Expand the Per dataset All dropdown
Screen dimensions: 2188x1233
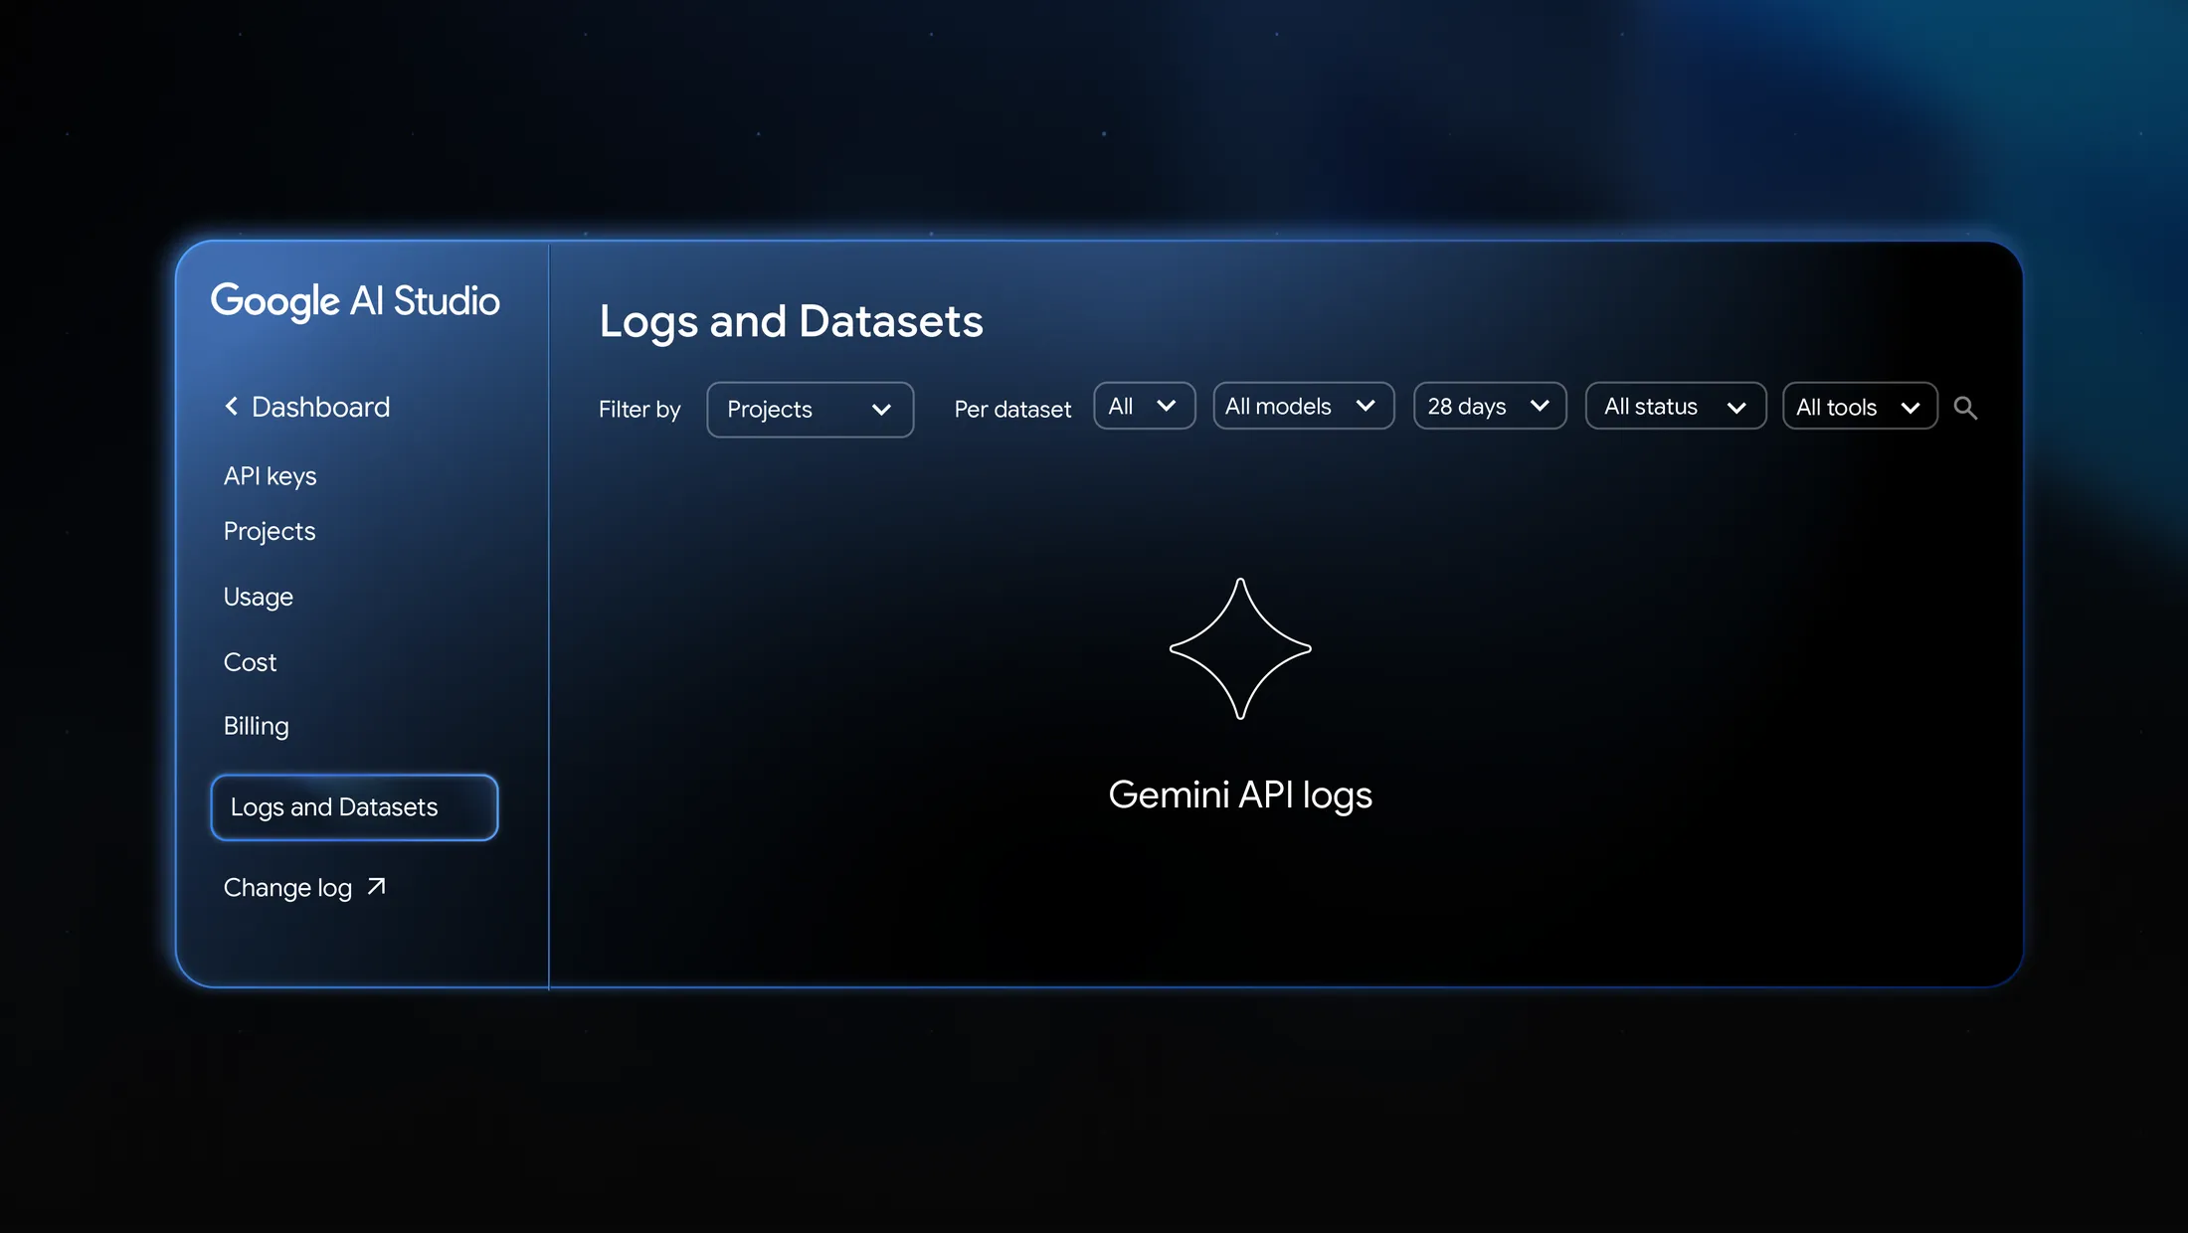click(x=1144, y=406)
